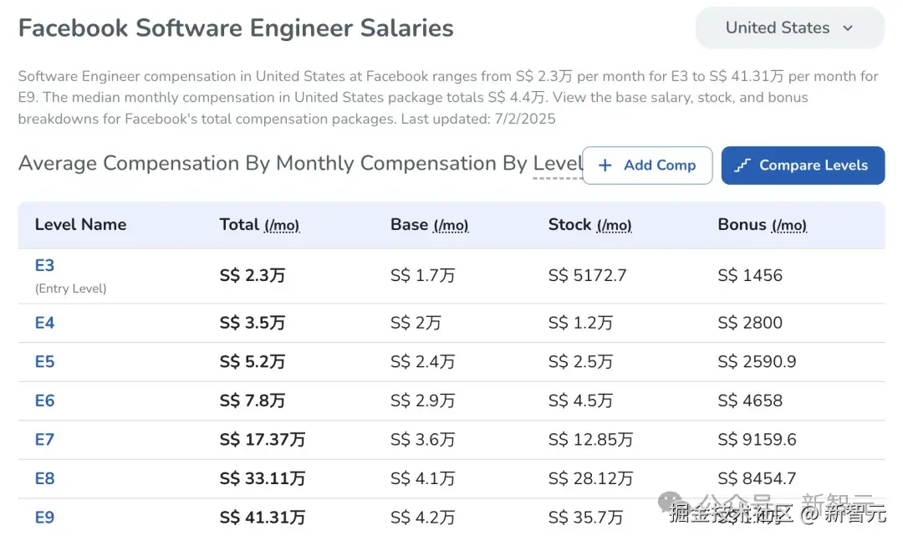Open the E9 level link
903x541 pixels.
44,518
